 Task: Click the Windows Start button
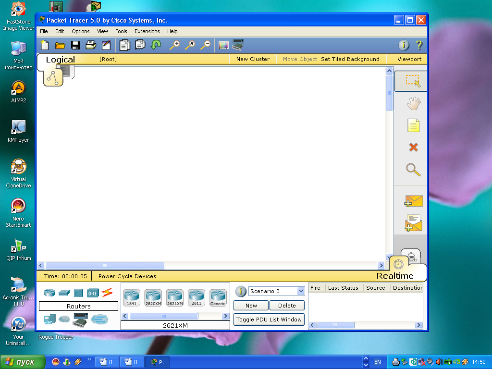pyautogui.click(x=22, y=362)
